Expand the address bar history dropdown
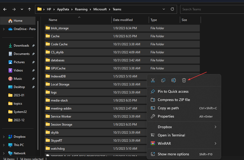This screenshot has height=160, width=244. click(x=164, y=9)
